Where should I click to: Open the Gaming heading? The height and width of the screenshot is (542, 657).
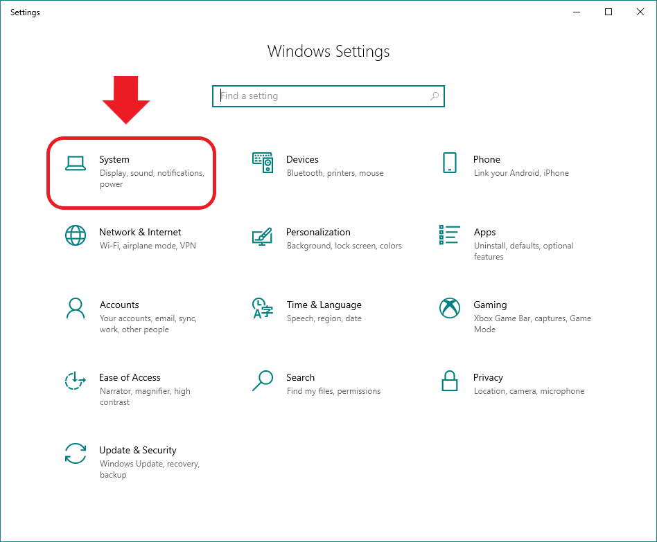(x=490, y=305)
